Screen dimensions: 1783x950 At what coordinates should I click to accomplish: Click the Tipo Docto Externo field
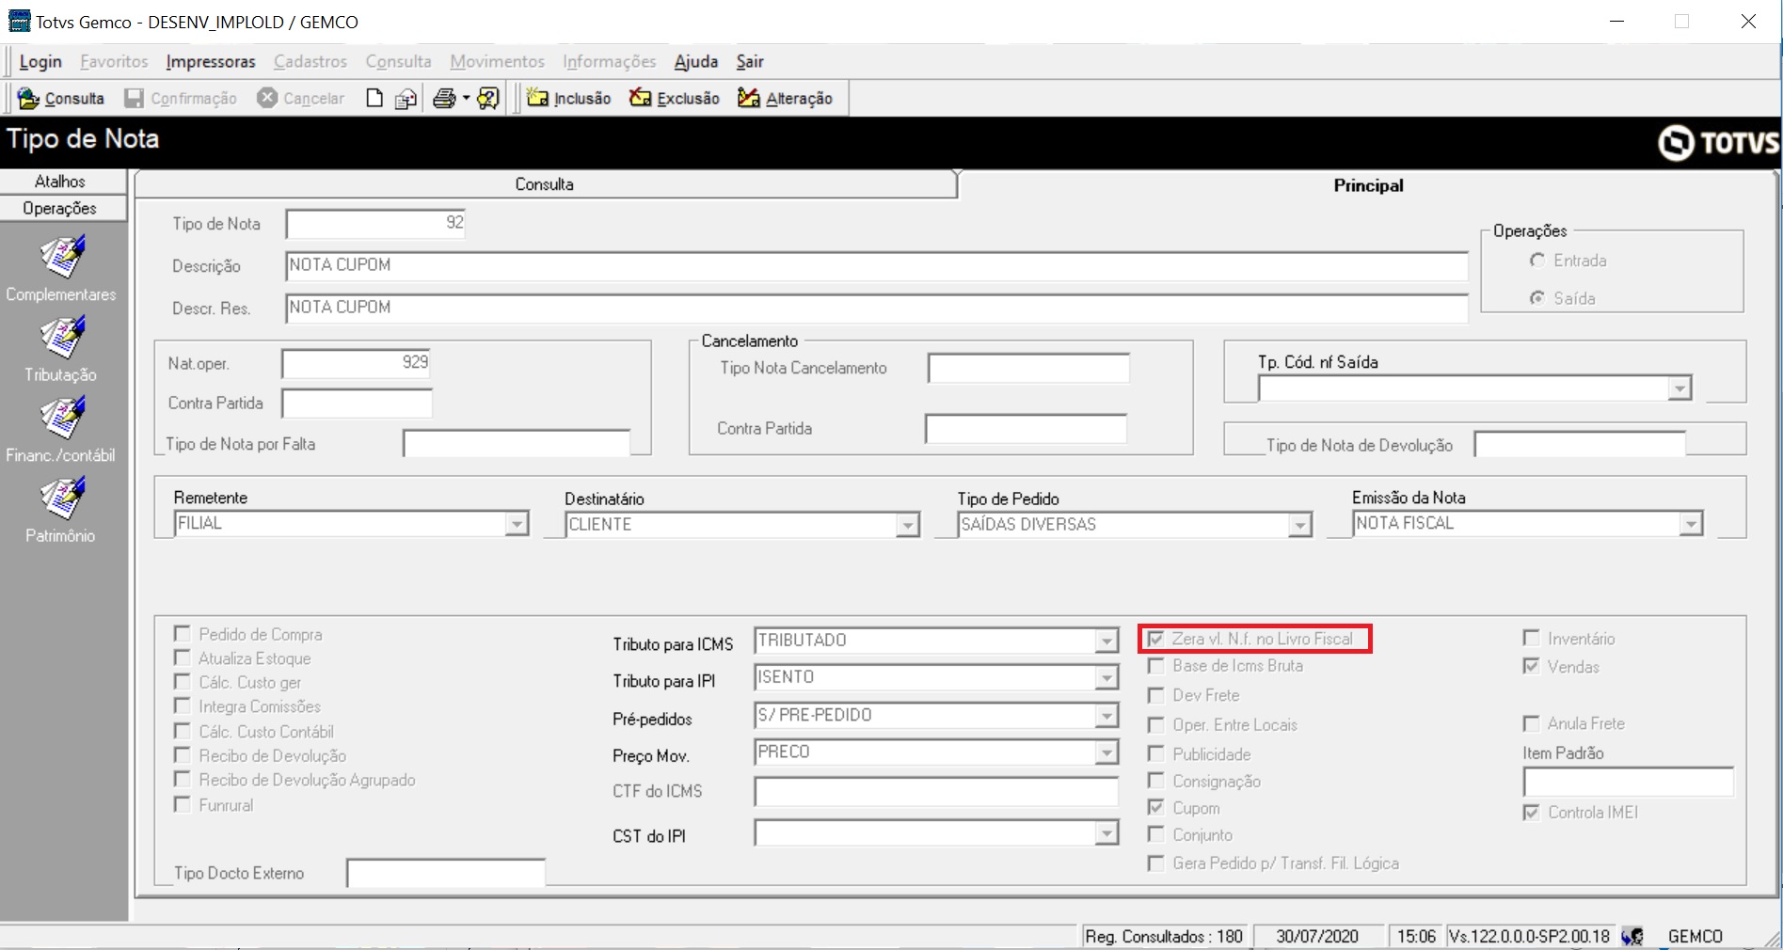point(446,873)
